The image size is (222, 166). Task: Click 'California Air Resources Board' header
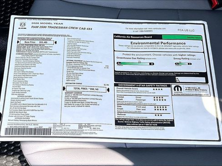coord(133,37)
